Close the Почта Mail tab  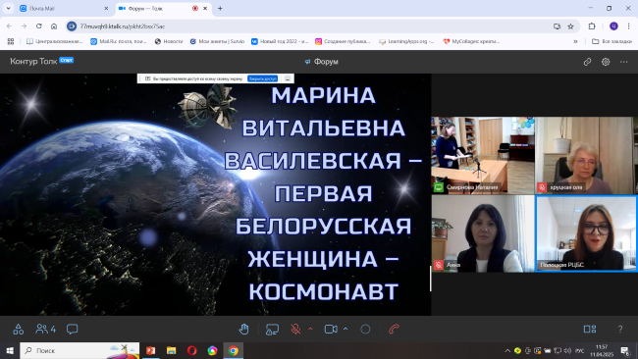[x=106, y=8]
